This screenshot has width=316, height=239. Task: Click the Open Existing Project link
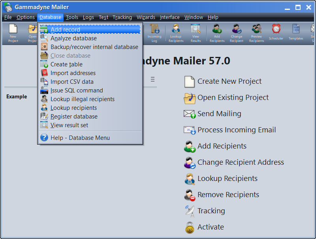(233, 98)
